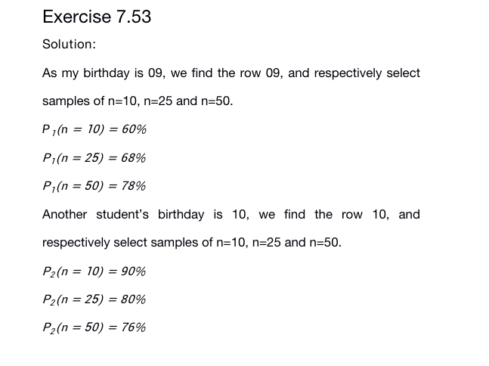Click the 90% result value
This screenshot has height=366, width=489.
point(134,271)
